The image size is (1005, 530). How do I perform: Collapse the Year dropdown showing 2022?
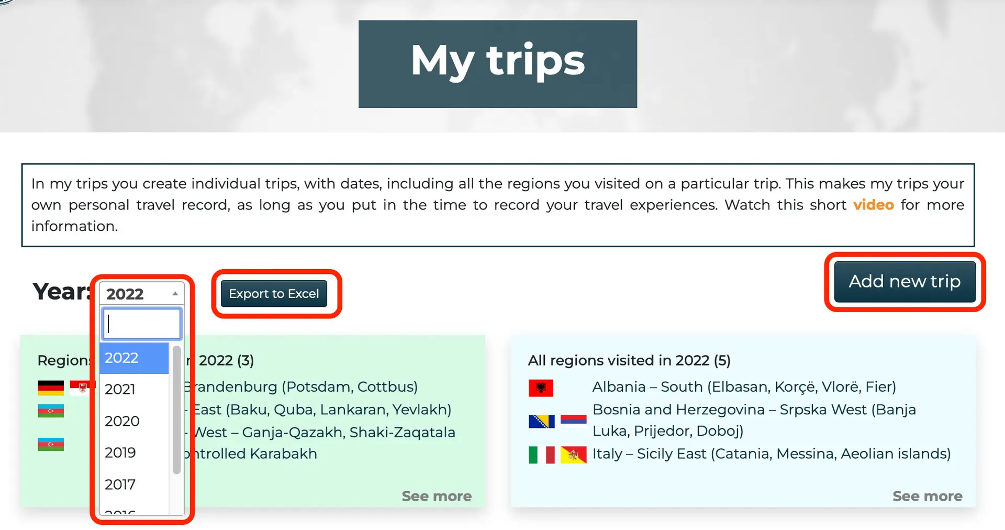(141, 294)
